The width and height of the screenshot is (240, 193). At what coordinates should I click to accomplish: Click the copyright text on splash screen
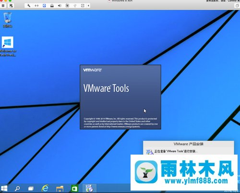120,123
